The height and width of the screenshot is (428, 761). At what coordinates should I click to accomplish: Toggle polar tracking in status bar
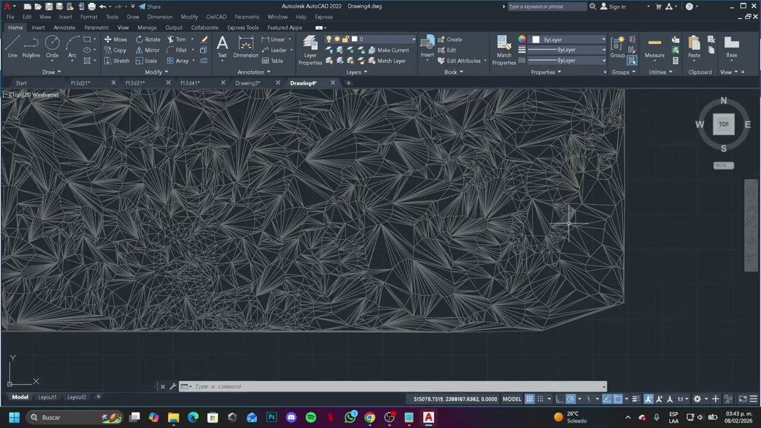[x=570, y=399]
